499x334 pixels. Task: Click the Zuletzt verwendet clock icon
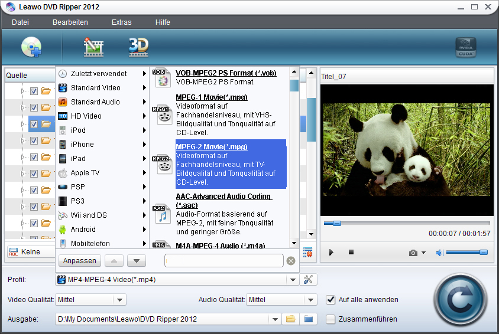63,74
